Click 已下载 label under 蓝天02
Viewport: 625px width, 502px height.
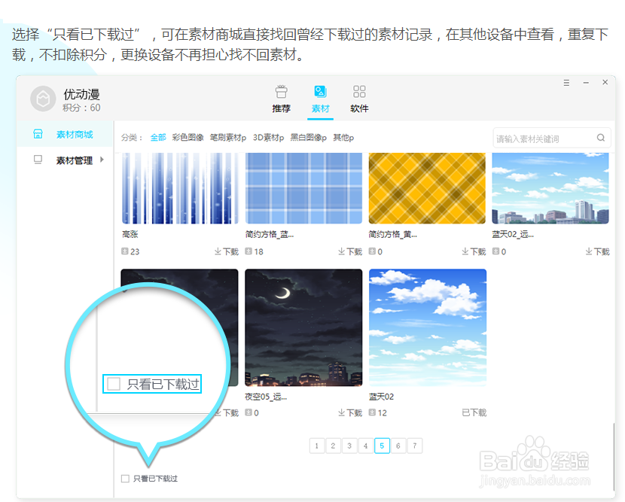click(474, 412)
